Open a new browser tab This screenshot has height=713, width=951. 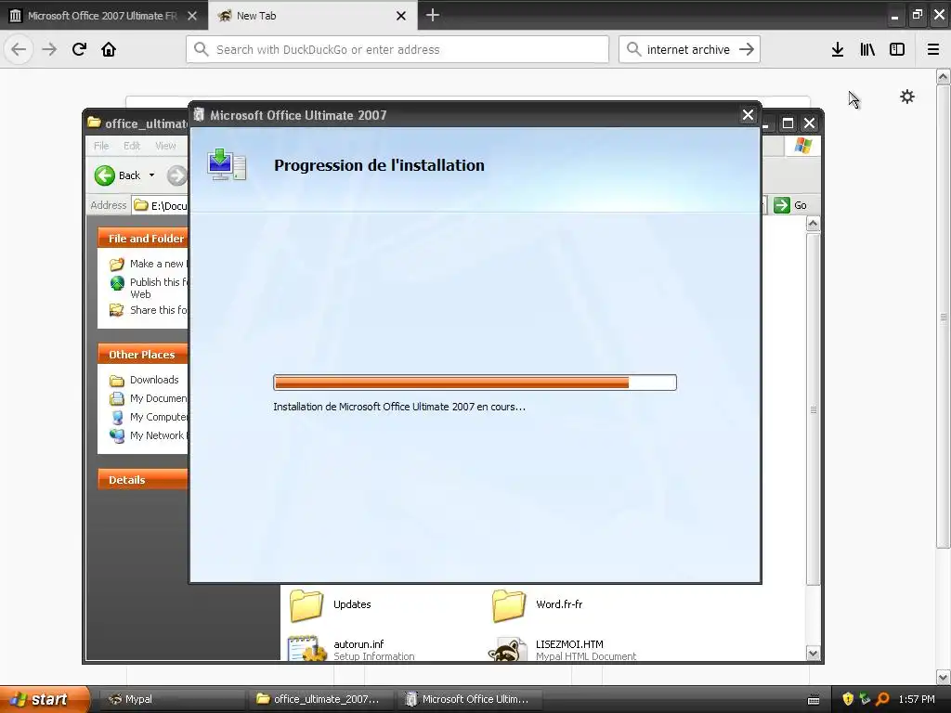433,15
